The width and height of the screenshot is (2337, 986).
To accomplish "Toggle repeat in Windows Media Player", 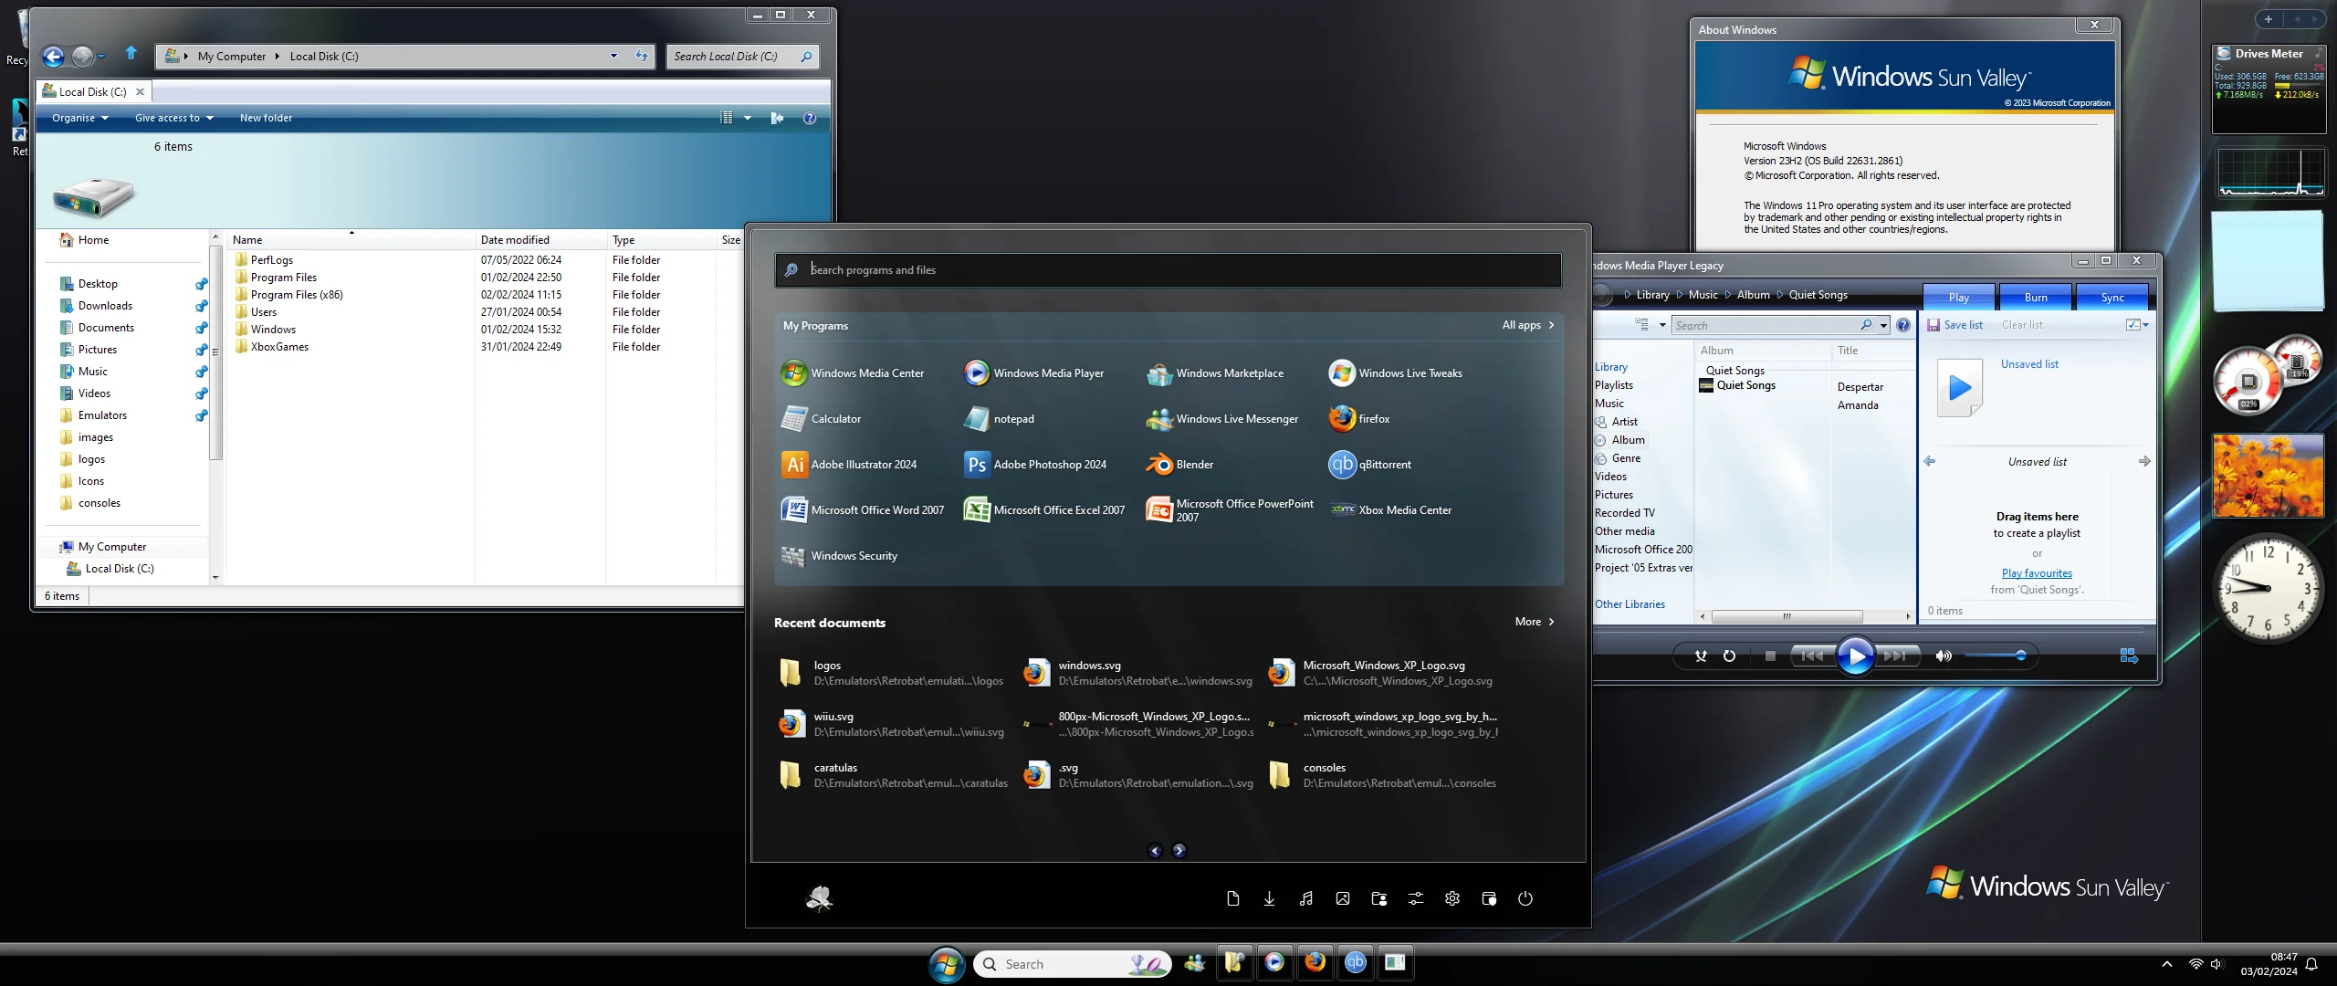I will [x=1729, y=656].
